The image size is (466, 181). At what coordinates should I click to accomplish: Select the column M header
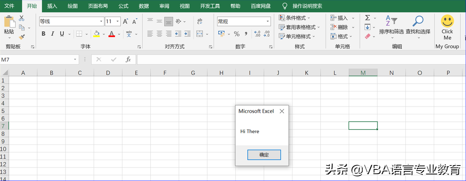coord(363,72)
